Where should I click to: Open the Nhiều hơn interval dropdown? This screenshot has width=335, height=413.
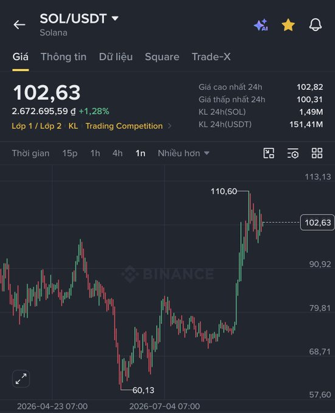click(184, 153)
